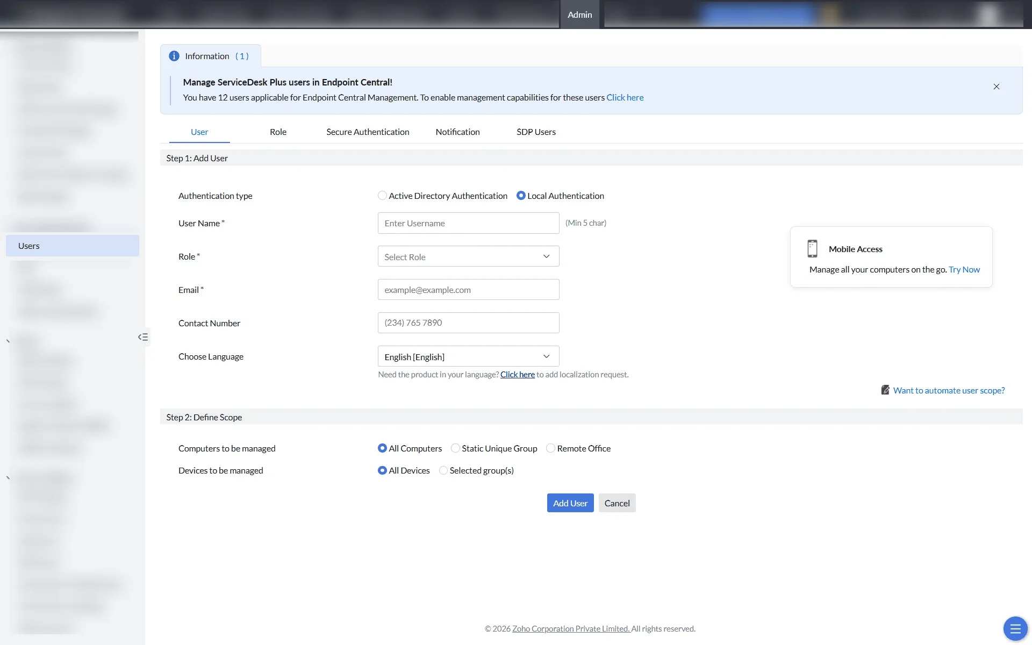Select the Selected group(s) devices option
This screenshot has width=1032, height=645.
pyautogui.click(x=443, y=470)
